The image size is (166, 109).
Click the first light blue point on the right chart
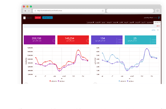[x=102, y=53]
